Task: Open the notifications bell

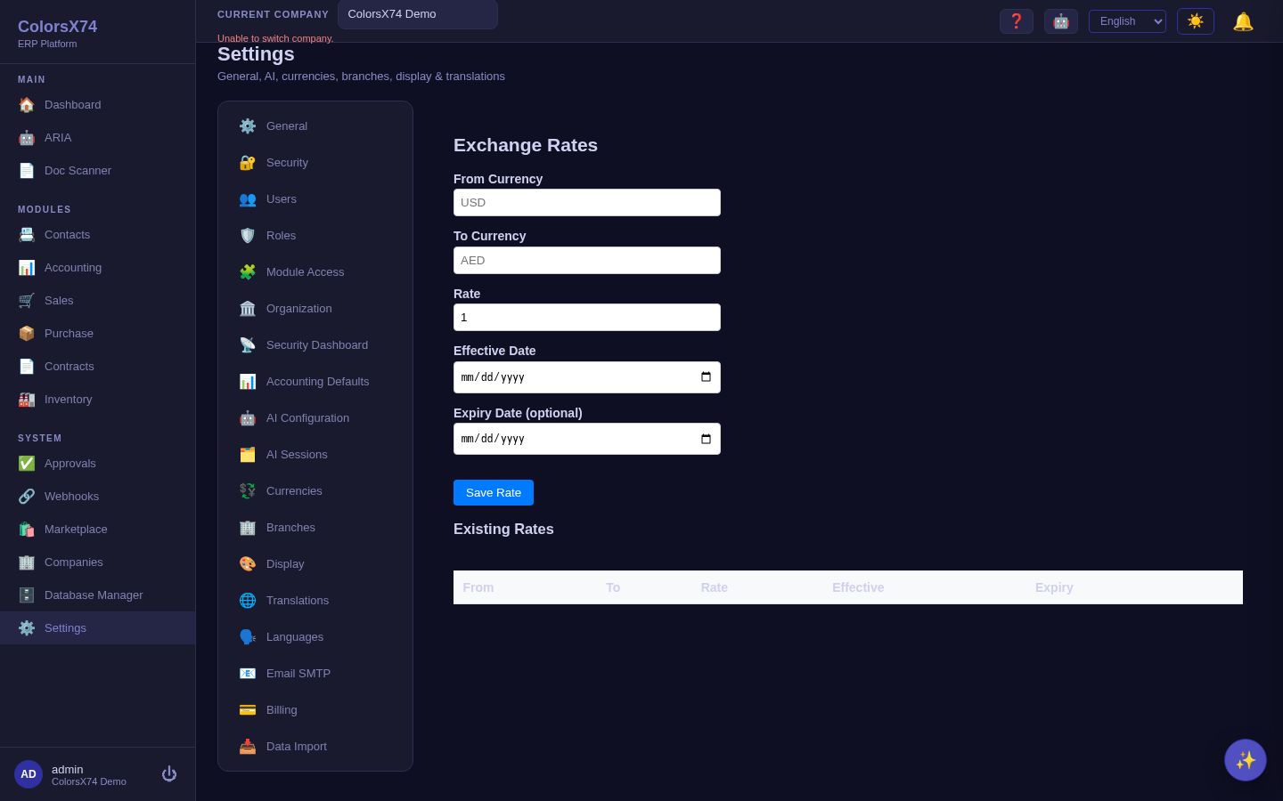Action: (1243, 21)
